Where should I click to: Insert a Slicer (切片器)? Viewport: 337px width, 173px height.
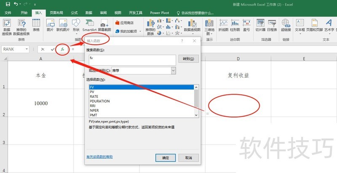click(x=260, y=25)
